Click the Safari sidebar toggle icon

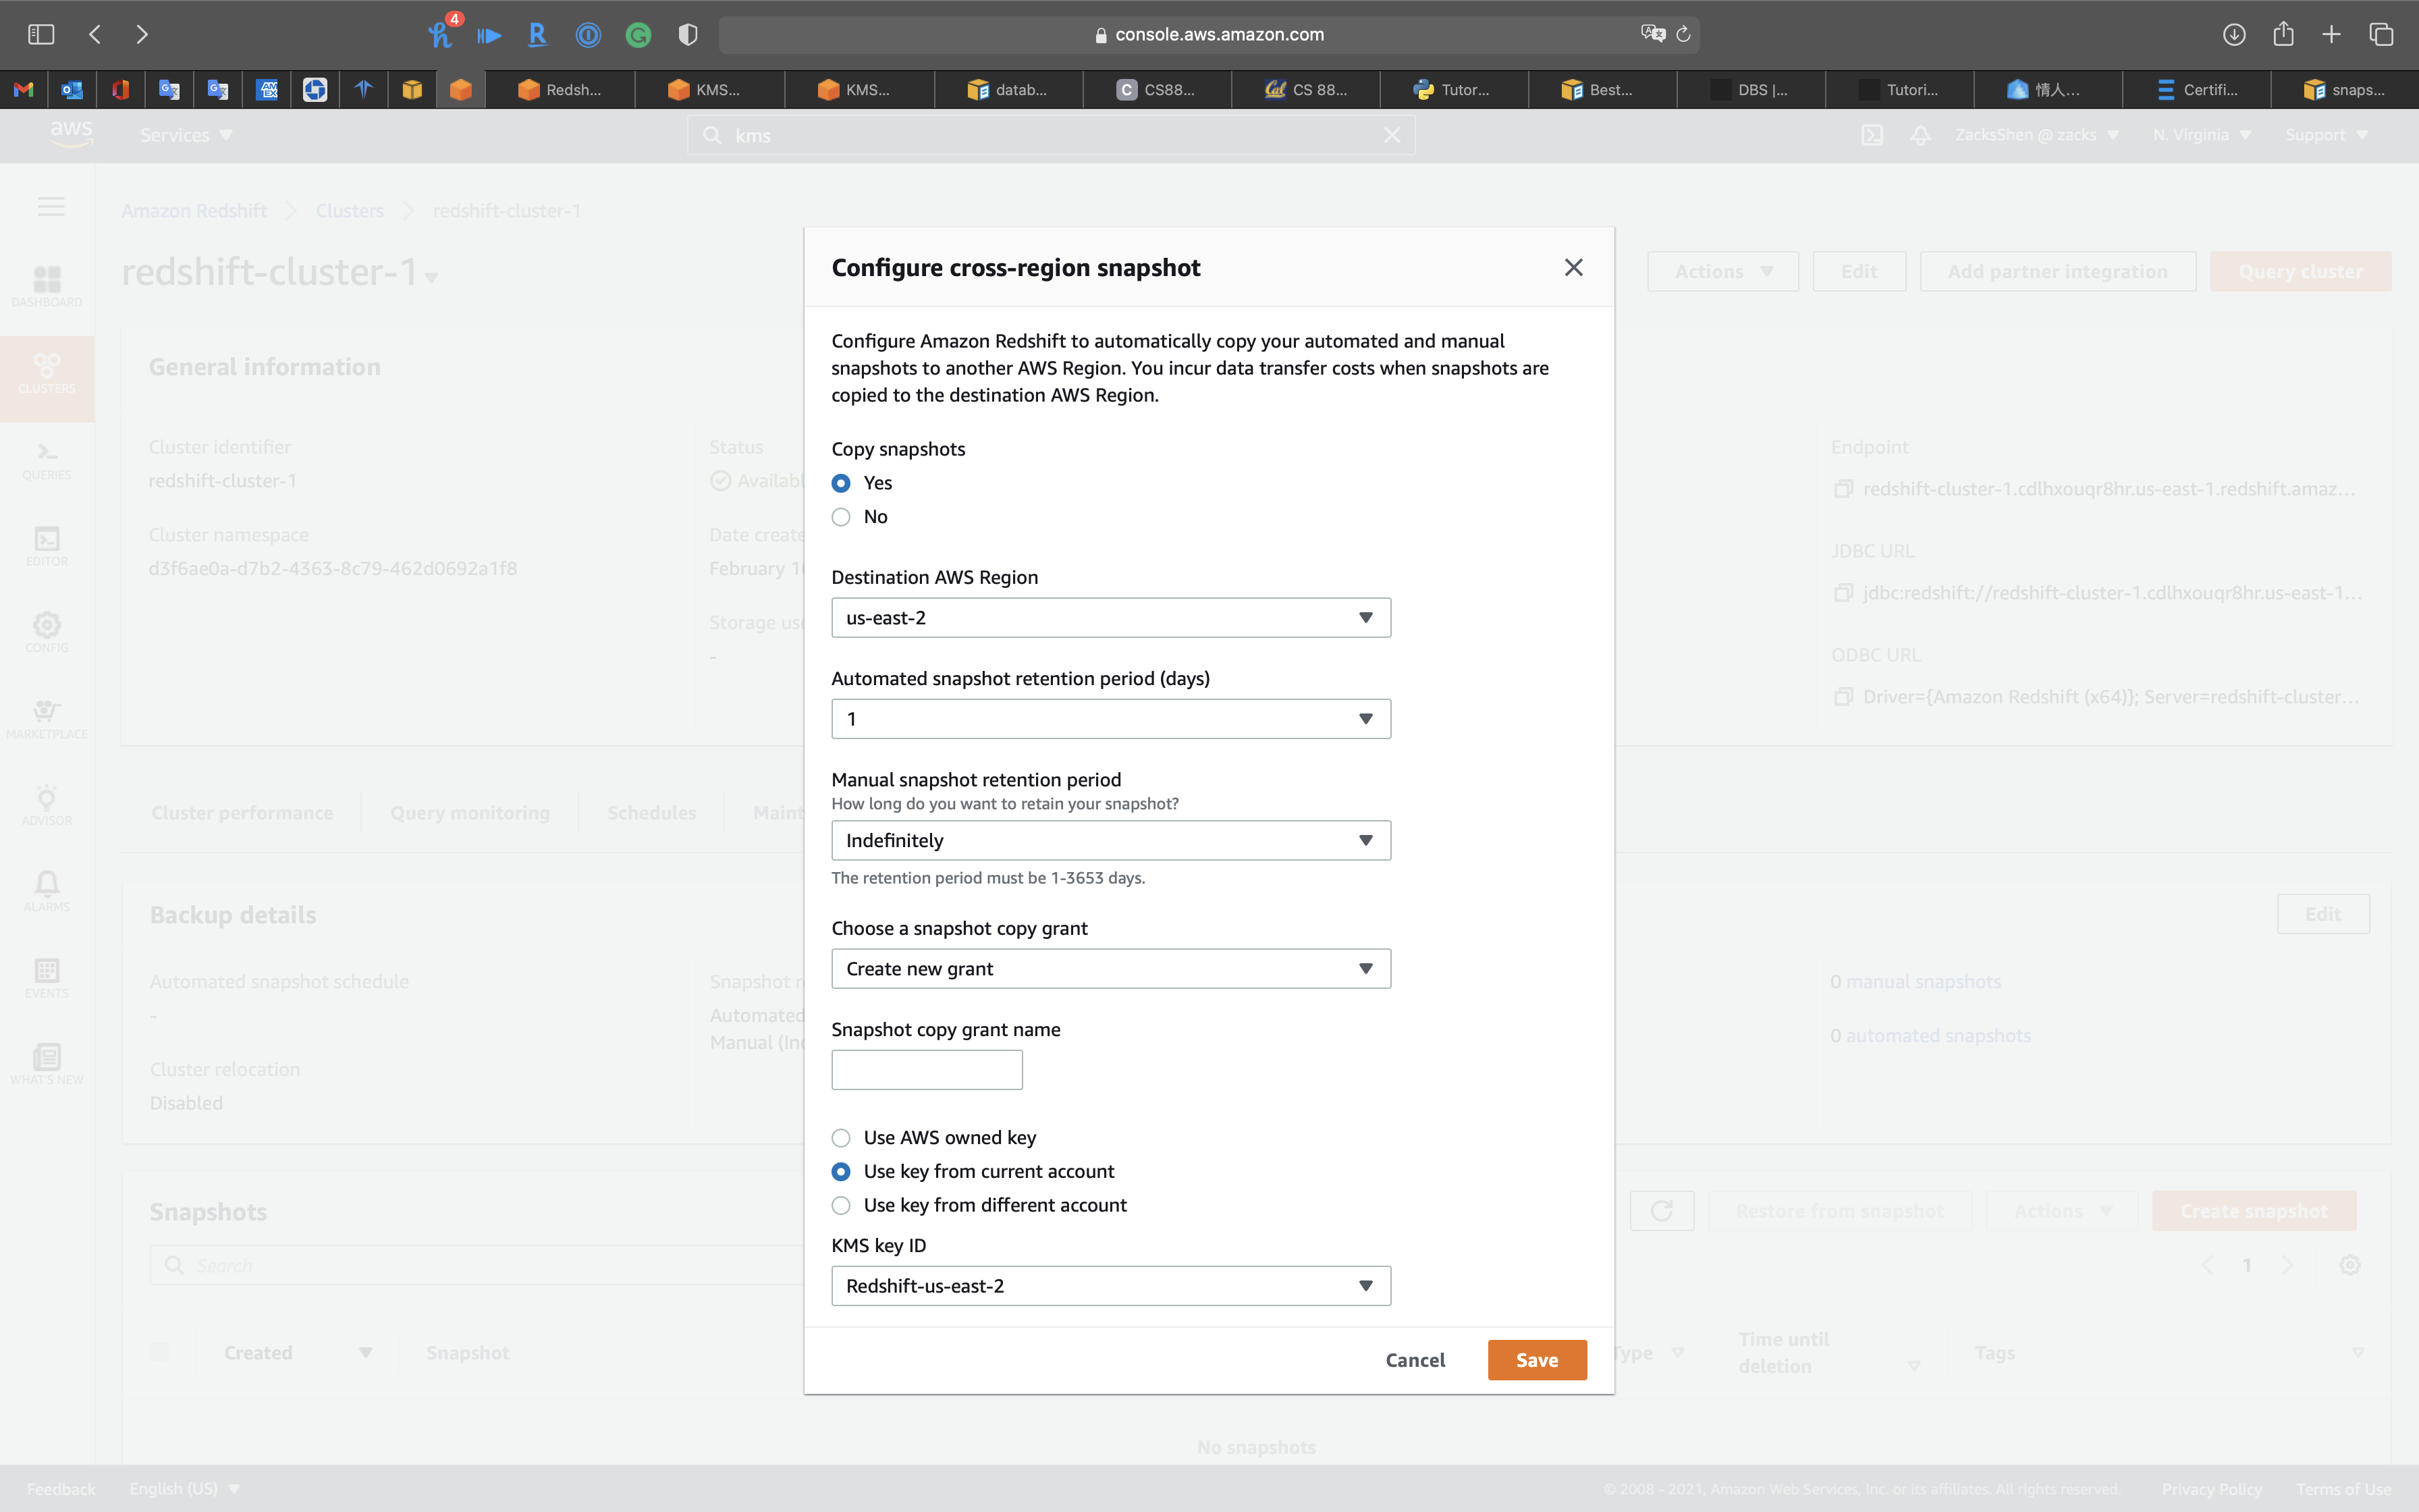pyautogui.click(x=41, y=34)
